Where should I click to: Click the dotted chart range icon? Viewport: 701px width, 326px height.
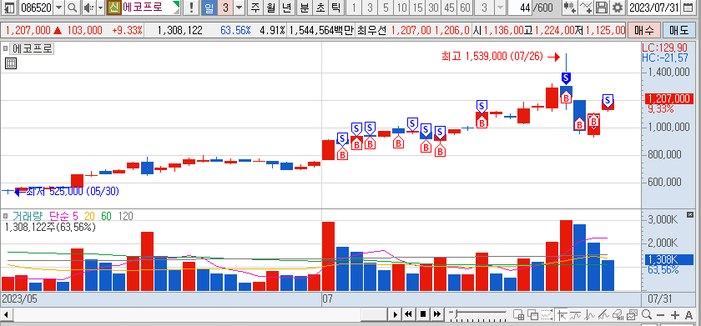(547, 314)
